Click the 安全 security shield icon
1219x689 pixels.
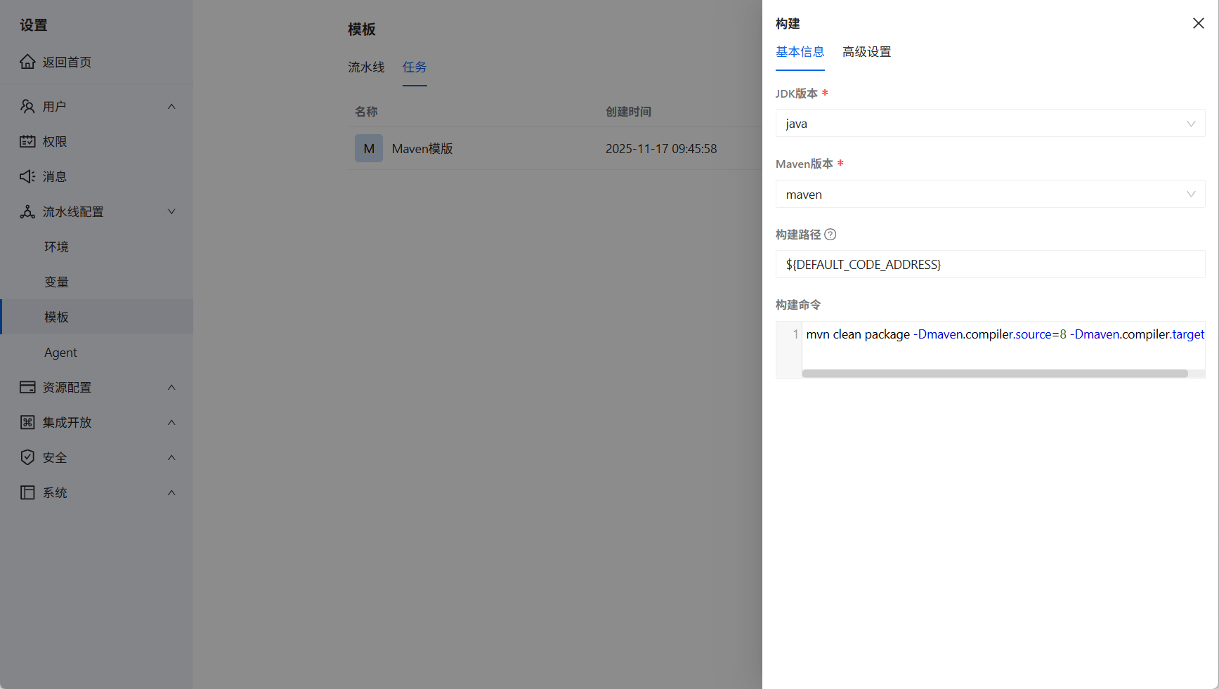coord(27,457)
